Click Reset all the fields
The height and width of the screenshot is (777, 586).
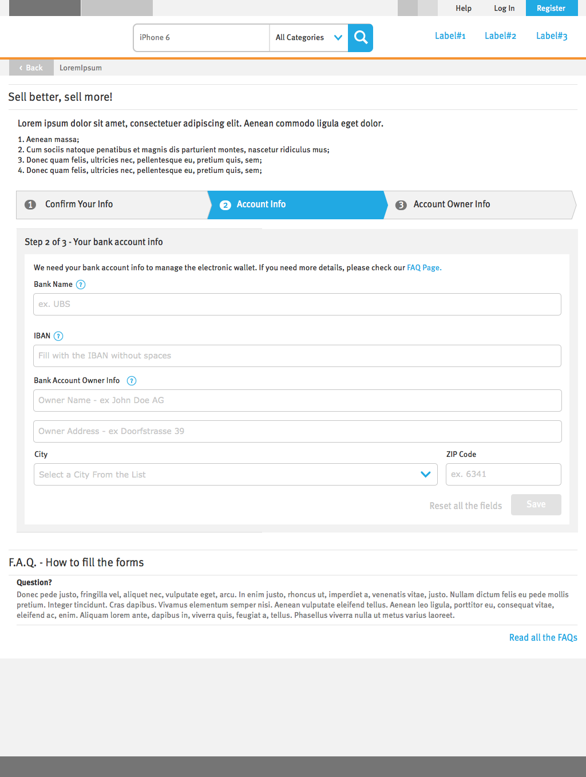[x=466, y=506]
